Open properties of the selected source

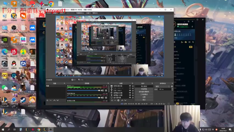click(74, 80)
